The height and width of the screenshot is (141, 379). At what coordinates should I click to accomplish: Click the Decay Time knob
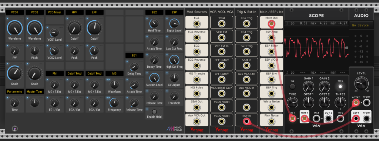coord(154,60)
